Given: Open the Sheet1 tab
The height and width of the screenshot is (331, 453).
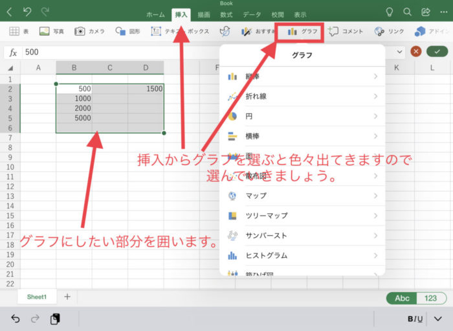Looking at the screenshot, I should 37,297.
